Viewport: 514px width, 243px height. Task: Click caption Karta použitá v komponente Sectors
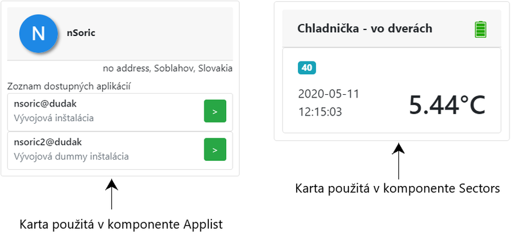pyautogui.click(x=398, y=189)
